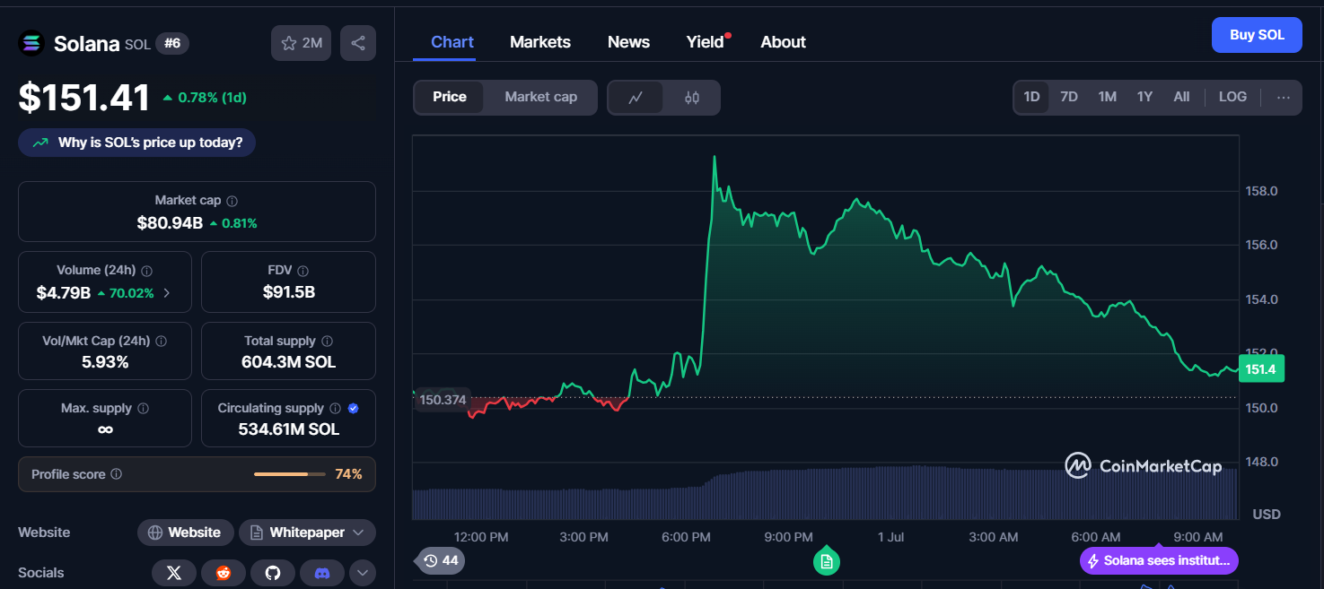Click Total supply info icon

point(327,342)
